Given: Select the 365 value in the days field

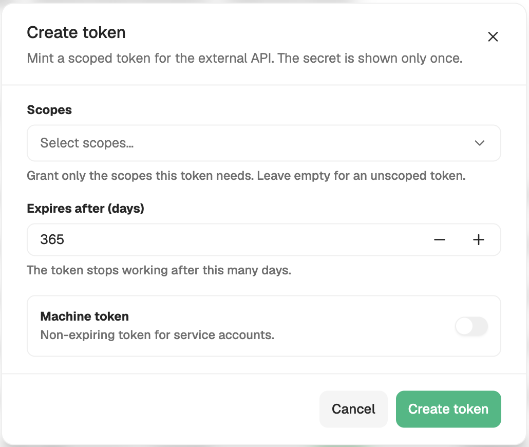Looking at the screenshot, I should (52, 240).
